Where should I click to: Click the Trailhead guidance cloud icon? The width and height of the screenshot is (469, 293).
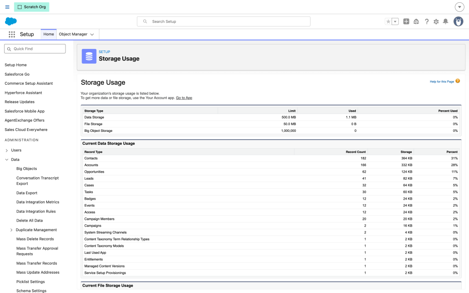coord(416,22)
